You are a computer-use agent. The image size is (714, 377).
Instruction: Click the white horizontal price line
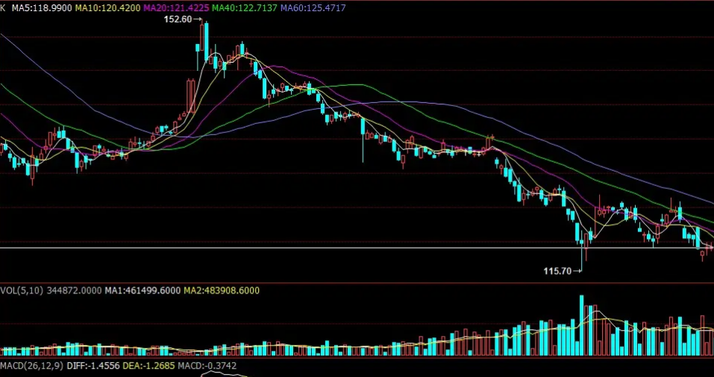(357, 248)
